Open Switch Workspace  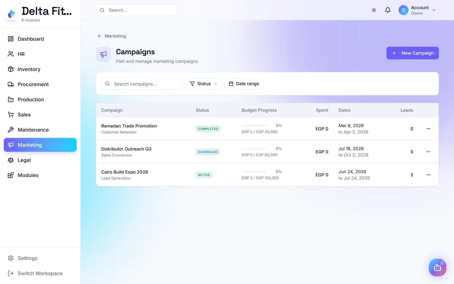point(40,273)
